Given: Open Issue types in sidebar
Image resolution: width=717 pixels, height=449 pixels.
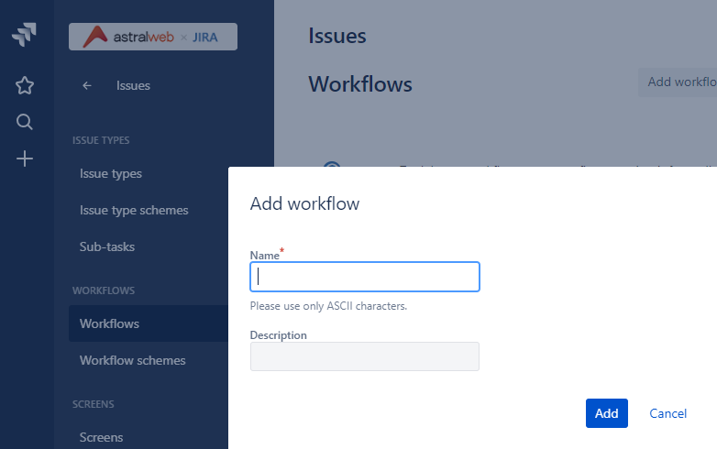Looking at the screenshot, I should coord(111,173).
